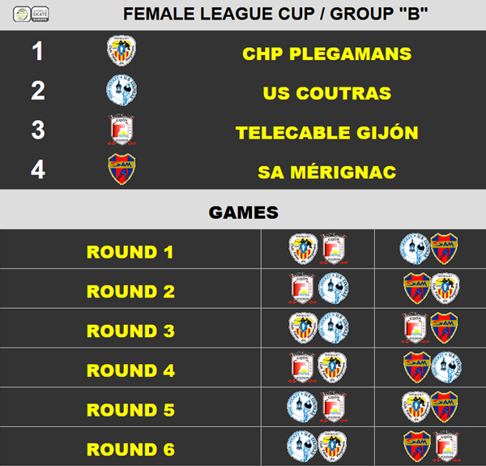Click SA Mérignac shield beside number 4
Image resolution: width=486 pixels, height=466 pixels.
coord(122,169)
